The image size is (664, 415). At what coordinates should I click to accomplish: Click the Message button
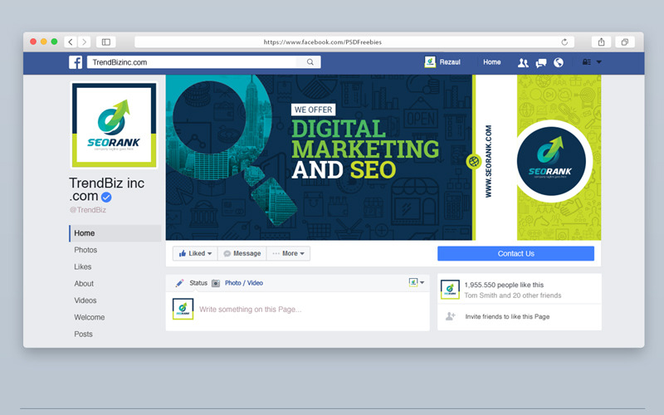click(242, 253)
